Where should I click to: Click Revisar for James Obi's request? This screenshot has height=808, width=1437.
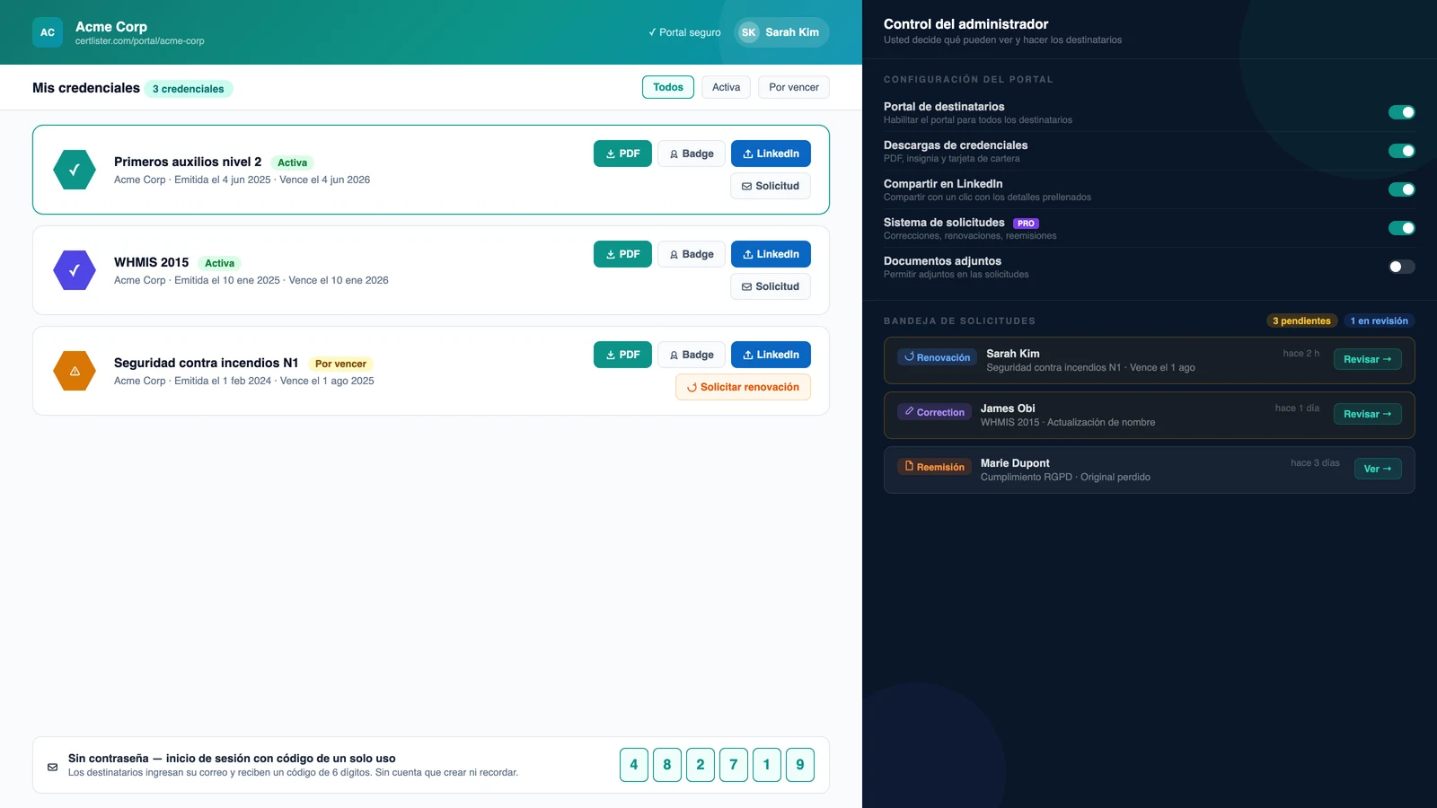pyautogui.click(x=1367, y=414)
